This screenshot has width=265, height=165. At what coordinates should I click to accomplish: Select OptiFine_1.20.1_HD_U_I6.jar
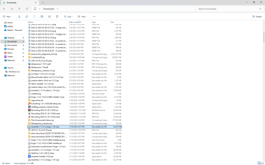coord(74,153)
